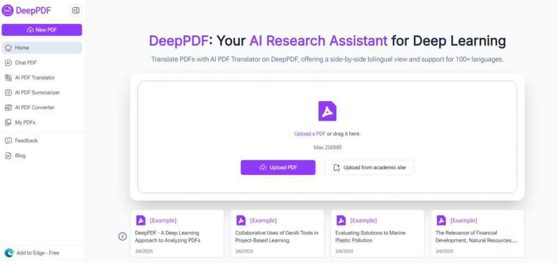Open AI PDF Converter in the sidebar
This screenshot has height=263, width=558.
tap(41, 107)
